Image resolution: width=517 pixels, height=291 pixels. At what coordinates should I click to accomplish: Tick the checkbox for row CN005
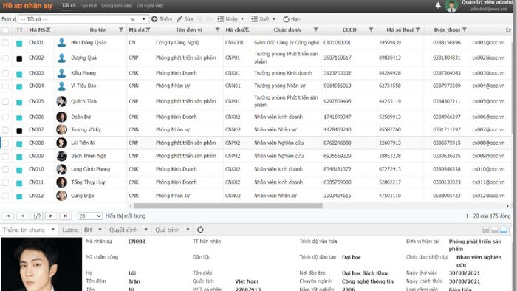tap(5, 101)
